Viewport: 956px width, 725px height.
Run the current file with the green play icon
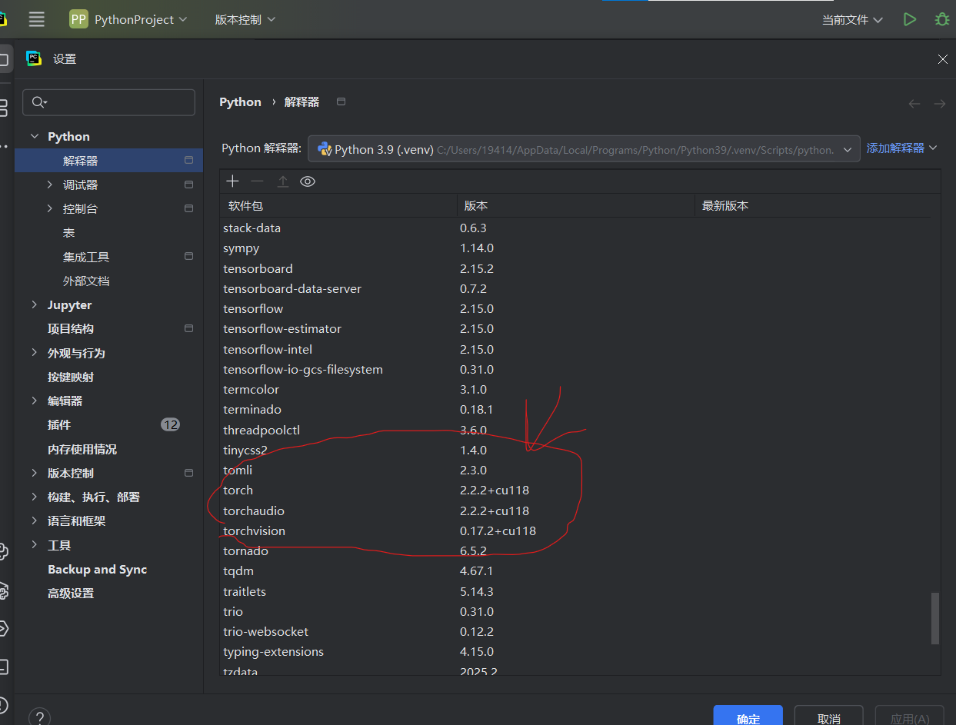tap(910, 19)
